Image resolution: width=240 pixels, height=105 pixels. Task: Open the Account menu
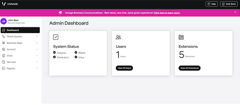click(20, 49)
